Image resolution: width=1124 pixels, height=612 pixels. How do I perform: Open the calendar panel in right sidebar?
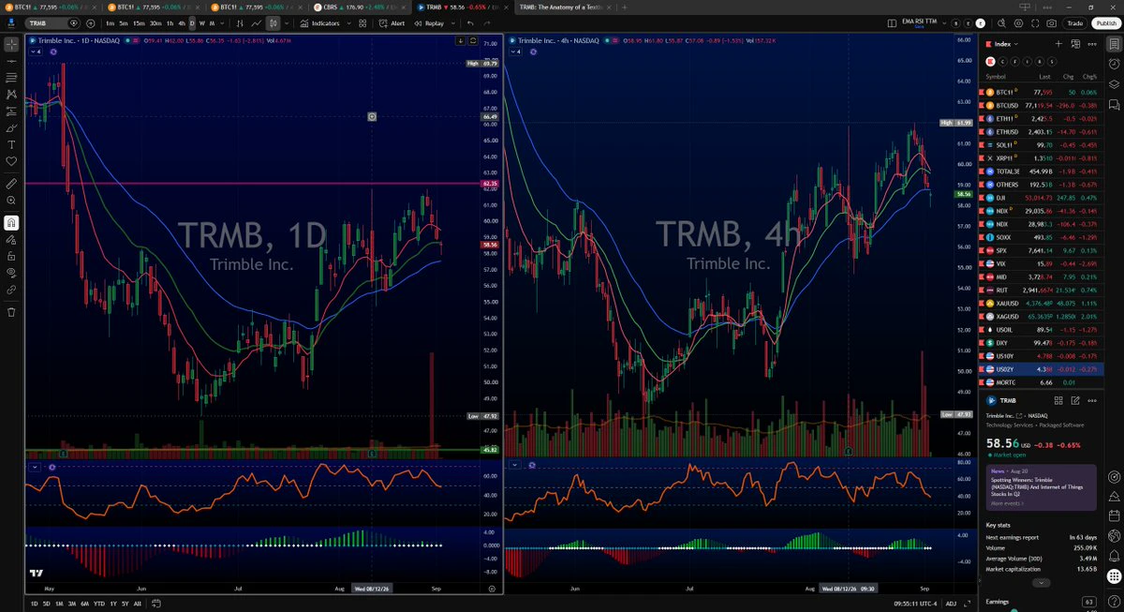(x=1114, y=514)
